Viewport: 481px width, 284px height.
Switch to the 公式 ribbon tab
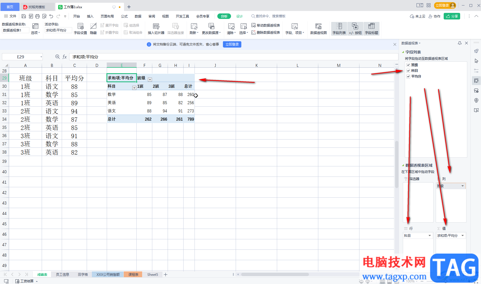point(124,16)
